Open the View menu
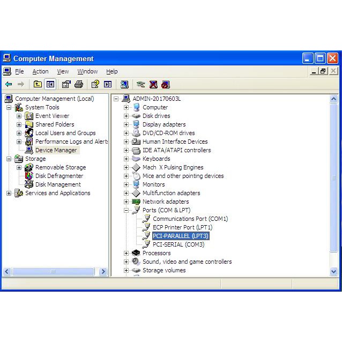 pos(63,71)
